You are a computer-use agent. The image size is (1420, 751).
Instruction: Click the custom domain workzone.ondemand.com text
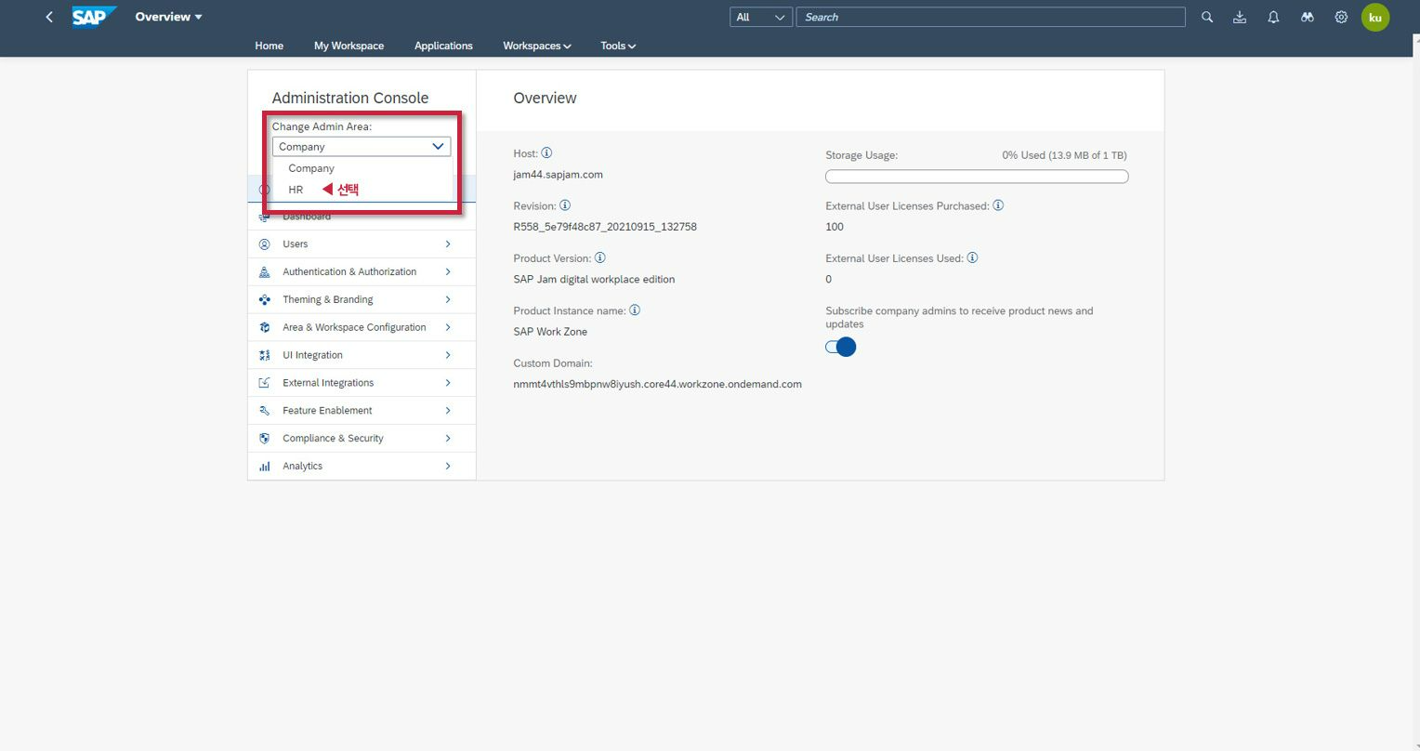[x=658, y=384]
